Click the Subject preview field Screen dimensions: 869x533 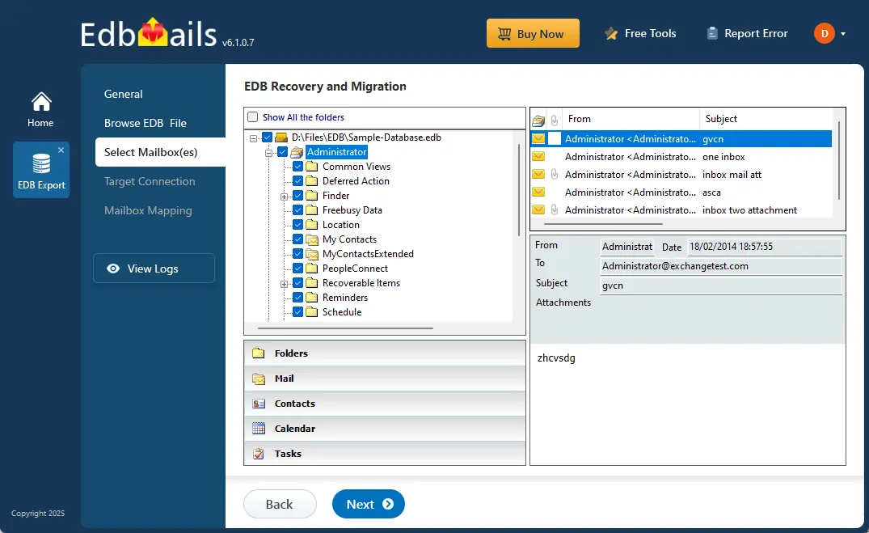point(721,286)
